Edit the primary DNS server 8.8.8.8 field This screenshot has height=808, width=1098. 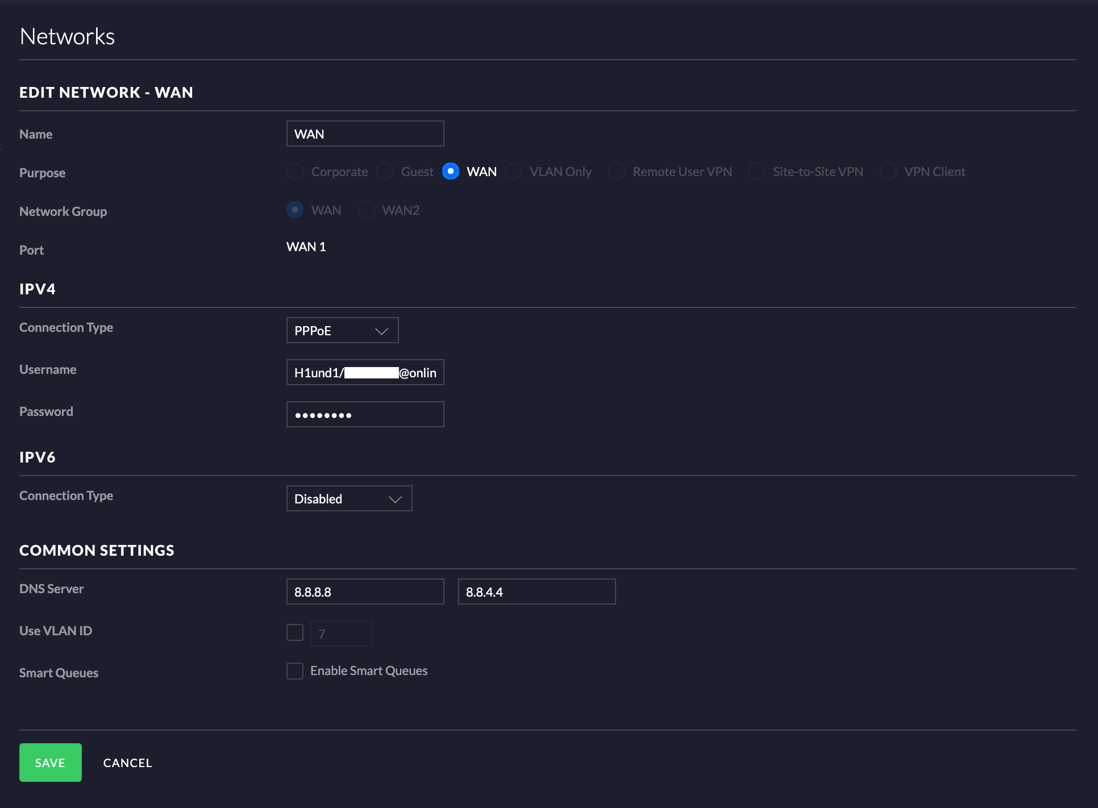click(365, 592)
